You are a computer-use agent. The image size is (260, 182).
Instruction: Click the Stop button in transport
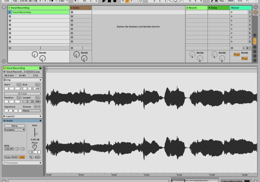pos(109,1)
